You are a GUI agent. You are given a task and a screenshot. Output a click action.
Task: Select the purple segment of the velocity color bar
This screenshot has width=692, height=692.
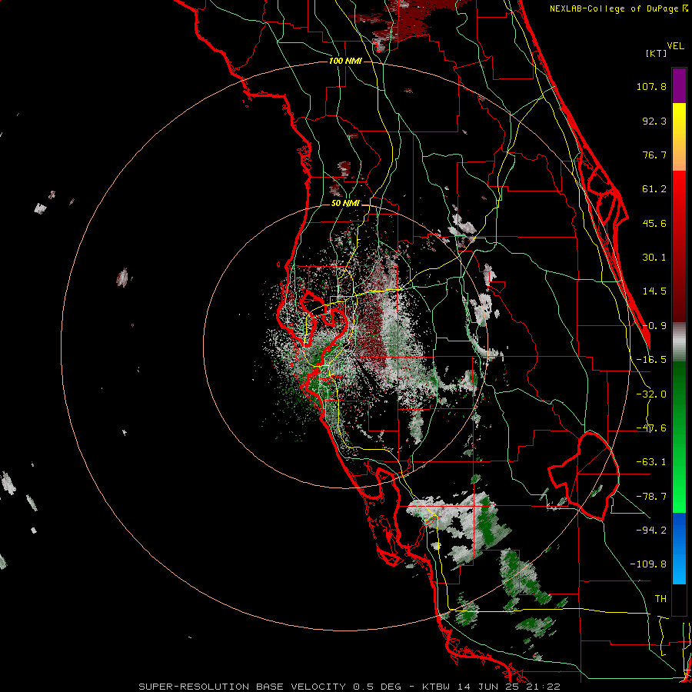pos(679,85)
